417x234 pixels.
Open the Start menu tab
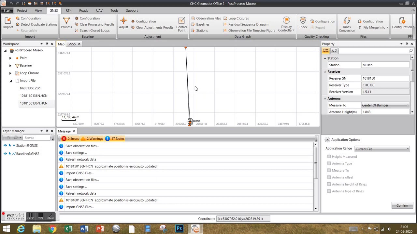click(x=7, y=10)
